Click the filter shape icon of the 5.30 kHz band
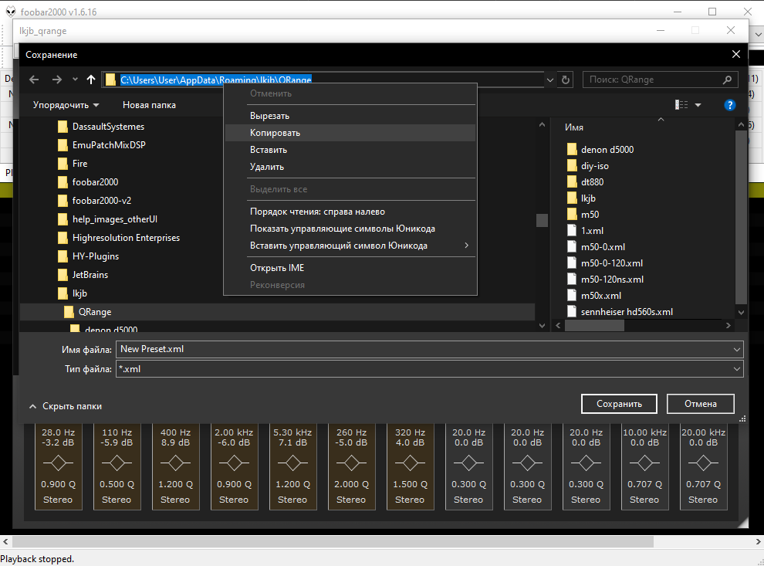The height and width of the screenshot is (566, 764). (292, 463)
